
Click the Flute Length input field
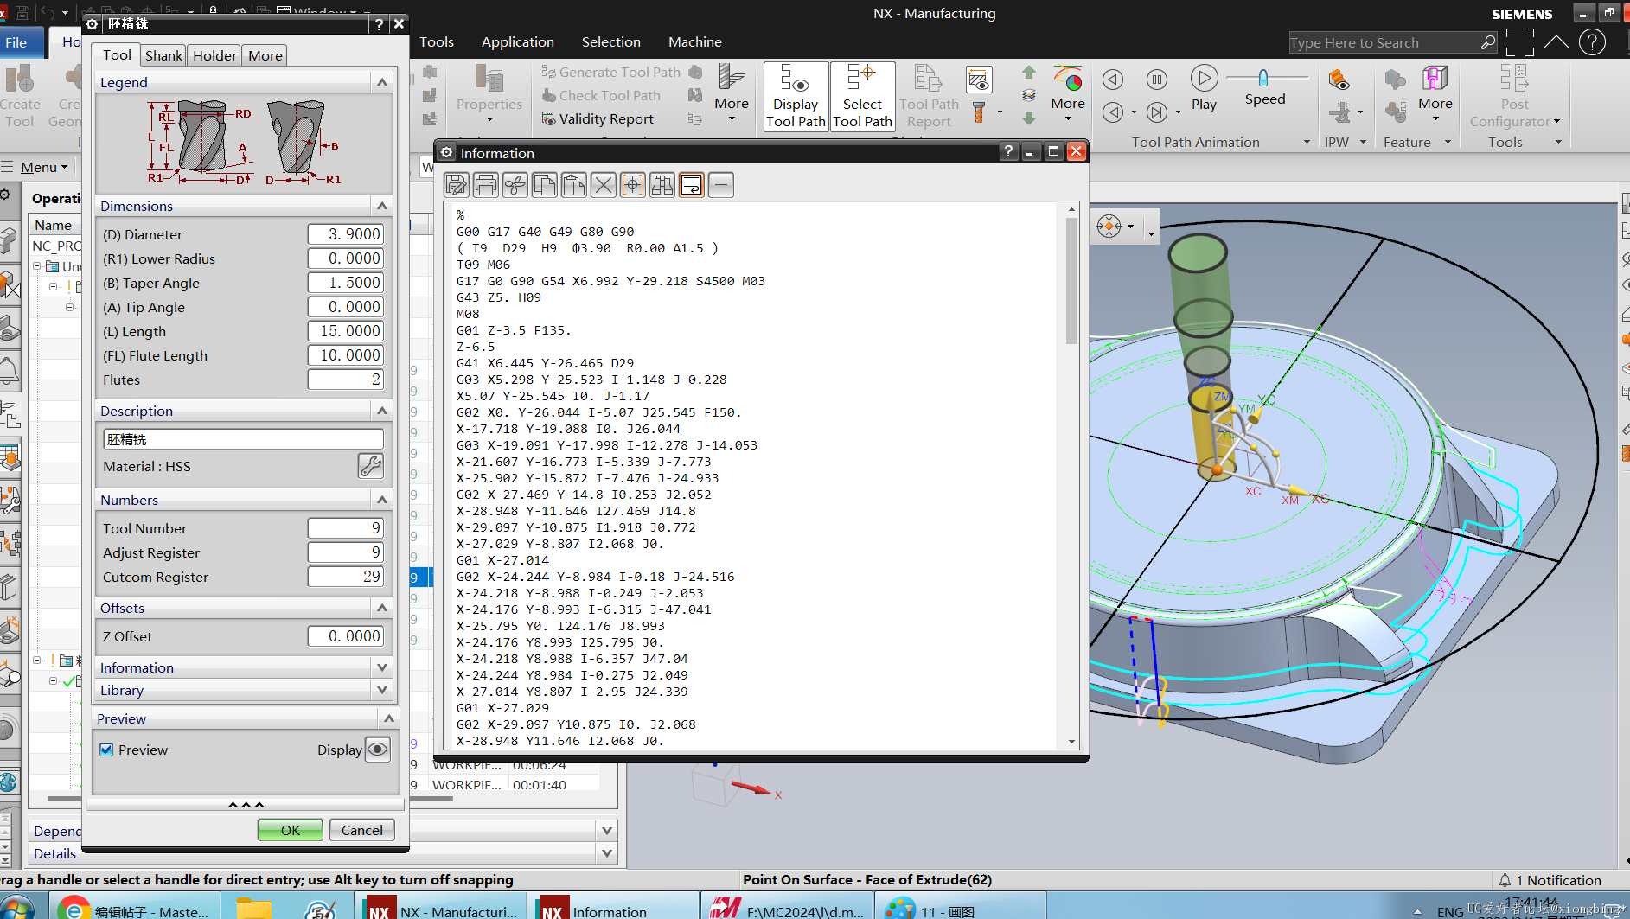[345, 355]
